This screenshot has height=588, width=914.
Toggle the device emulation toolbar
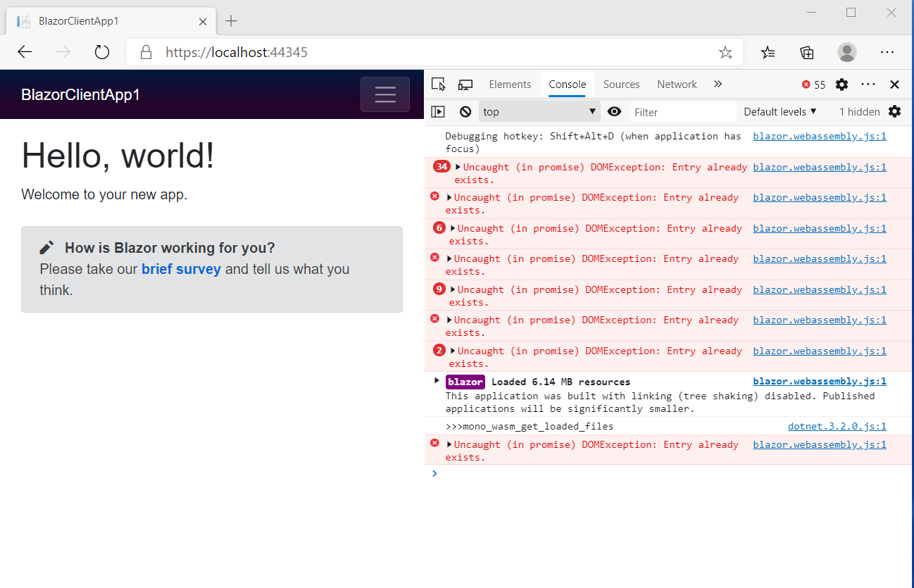pyautogui.click(x=465, y=84)
